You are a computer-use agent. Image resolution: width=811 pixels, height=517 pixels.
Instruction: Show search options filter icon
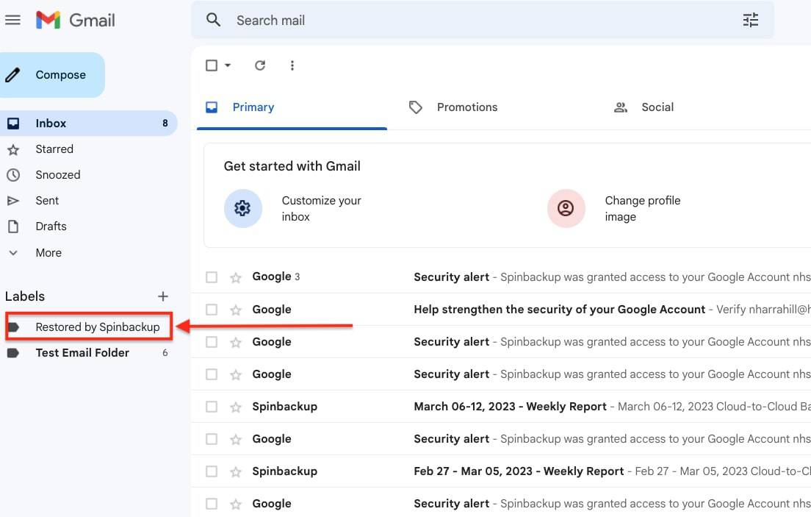(x=751, y=20)
